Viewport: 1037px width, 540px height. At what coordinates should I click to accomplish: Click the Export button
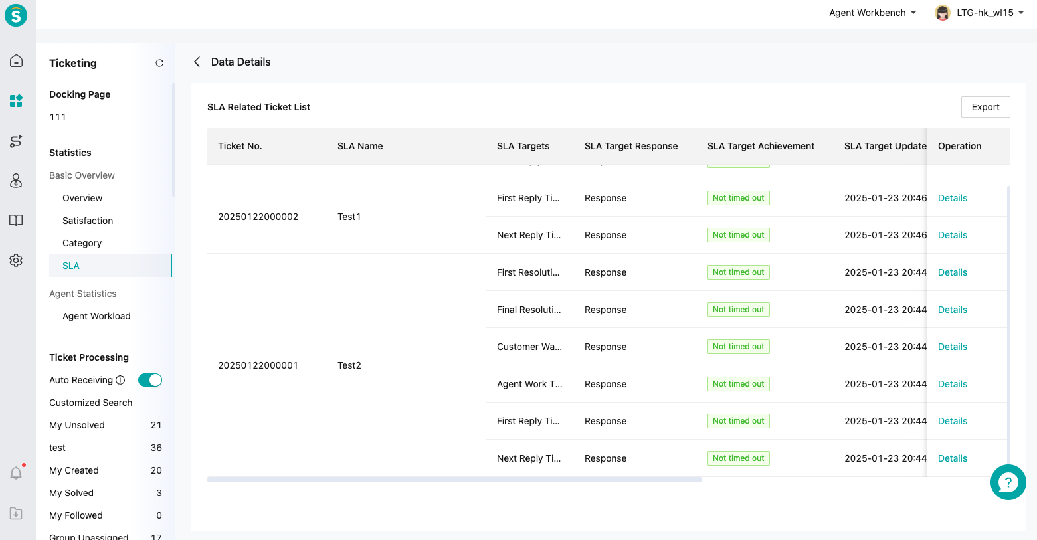985,107
